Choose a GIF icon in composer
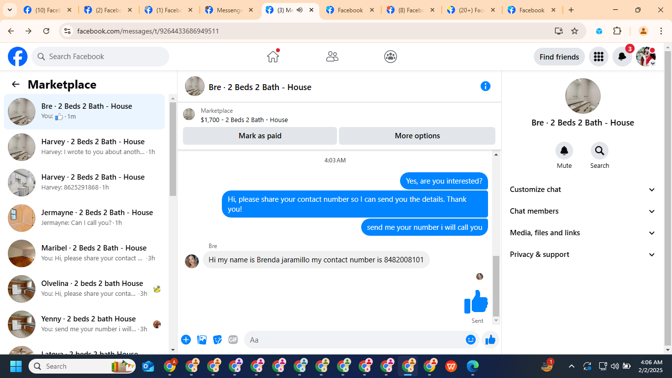The width and height of the screenshot is (672, 378). 233,340
